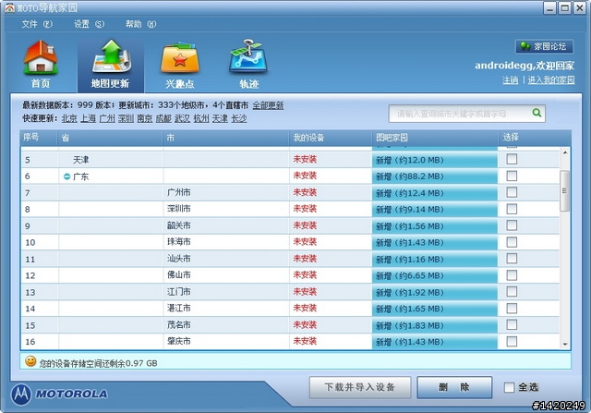Quick update 广州 link
The image size is (591, 413).
[x=107, y=118]
